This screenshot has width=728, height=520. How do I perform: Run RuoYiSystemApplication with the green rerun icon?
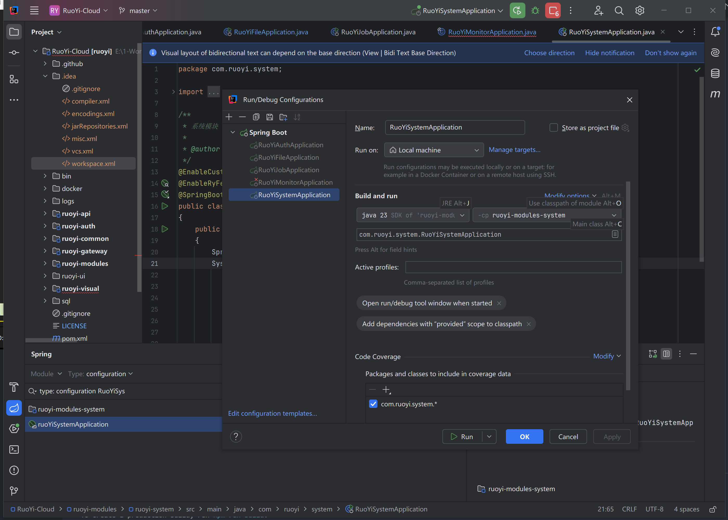517,11
